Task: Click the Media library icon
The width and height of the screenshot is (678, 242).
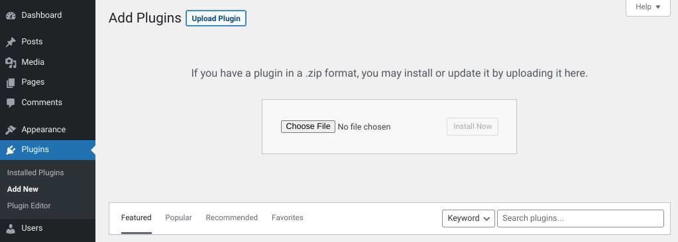Action: (x=11, y=63)
